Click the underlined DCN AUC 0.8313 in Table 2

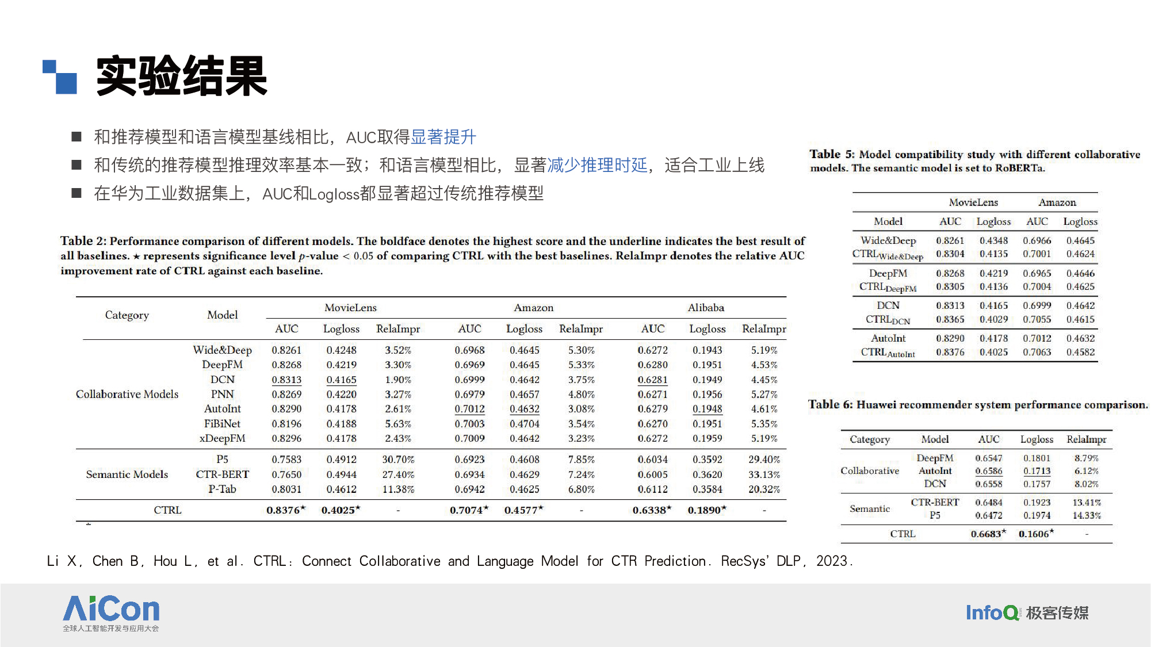pyautogui.click(x=286, y=380)
